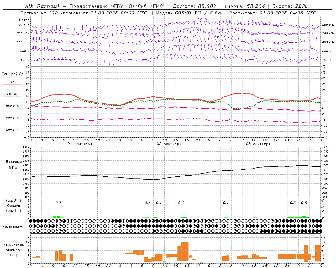Click the 'Ветер' wind panel label
336x268 pixels.
coord(24,20)
